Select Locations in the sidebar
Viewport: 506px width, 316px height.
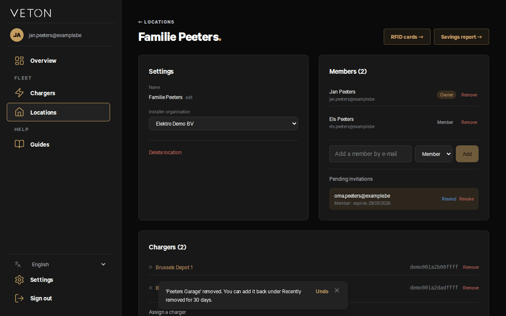(x=58, y=112)
